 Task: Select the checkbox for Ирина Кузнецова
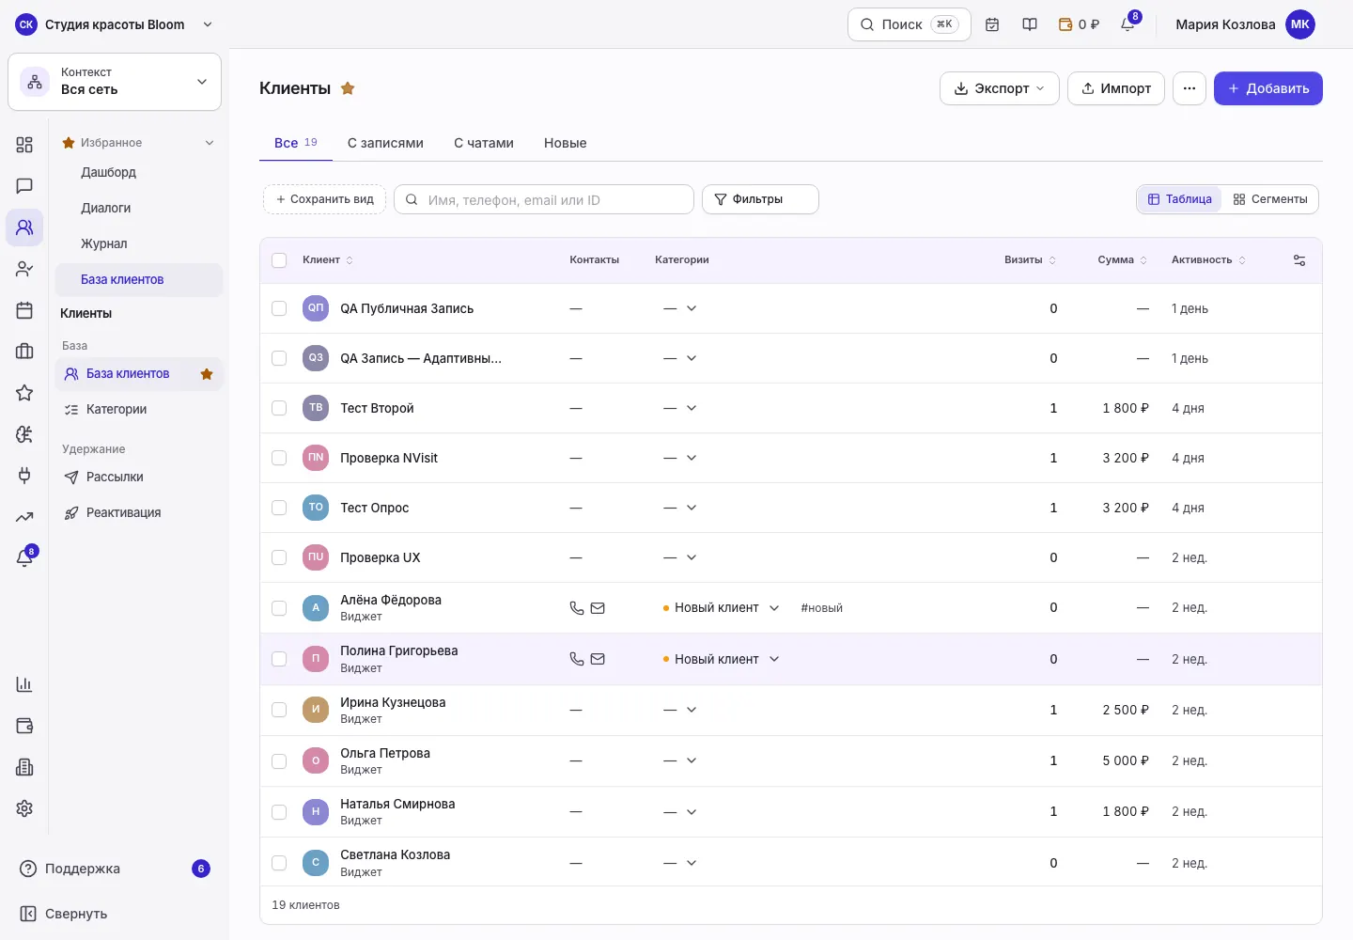pyautogui.click(x=279, y=710)
